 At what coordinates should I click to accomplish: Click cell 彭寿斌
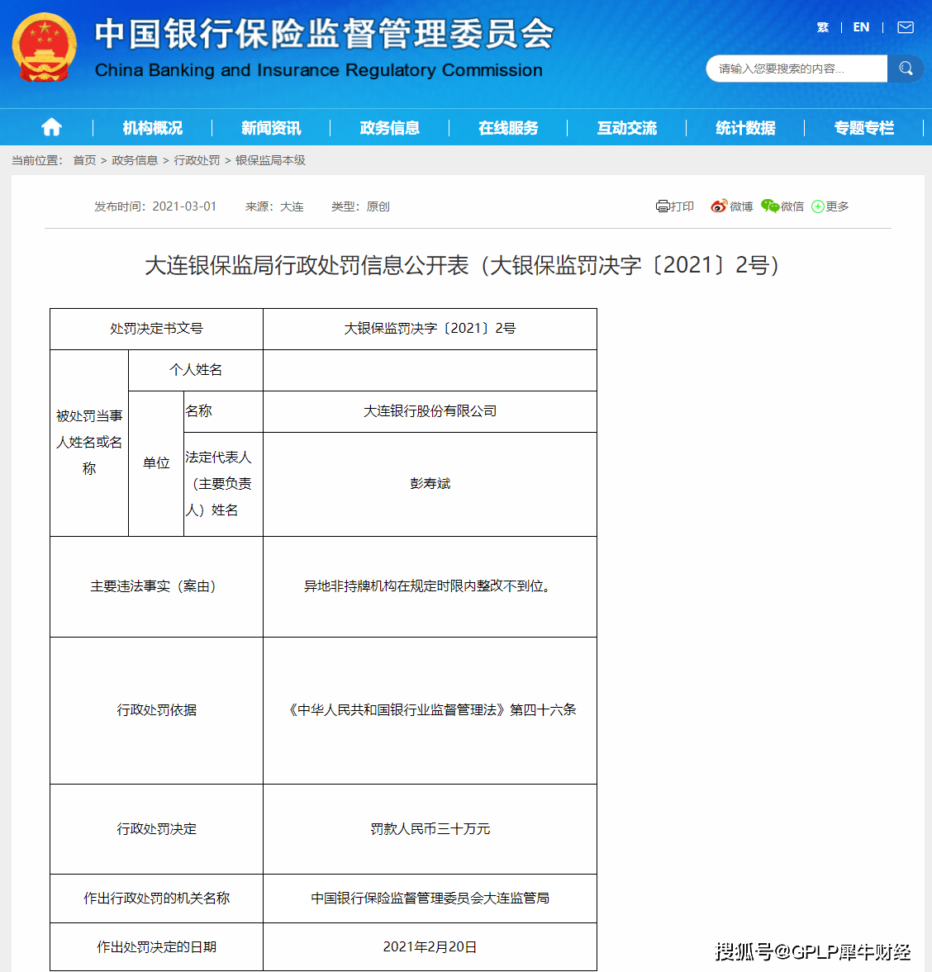430,483
